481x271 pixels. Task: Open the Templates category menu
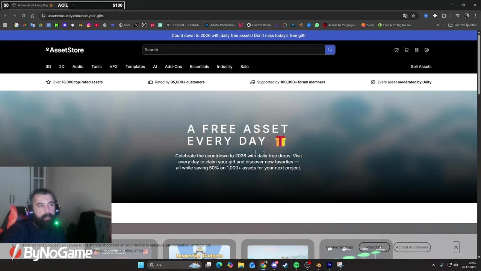click(x=135, y=67)
